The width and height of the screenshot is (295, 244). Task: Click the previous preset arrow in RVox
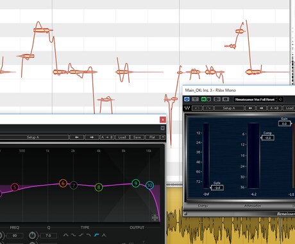pos(250,108)
